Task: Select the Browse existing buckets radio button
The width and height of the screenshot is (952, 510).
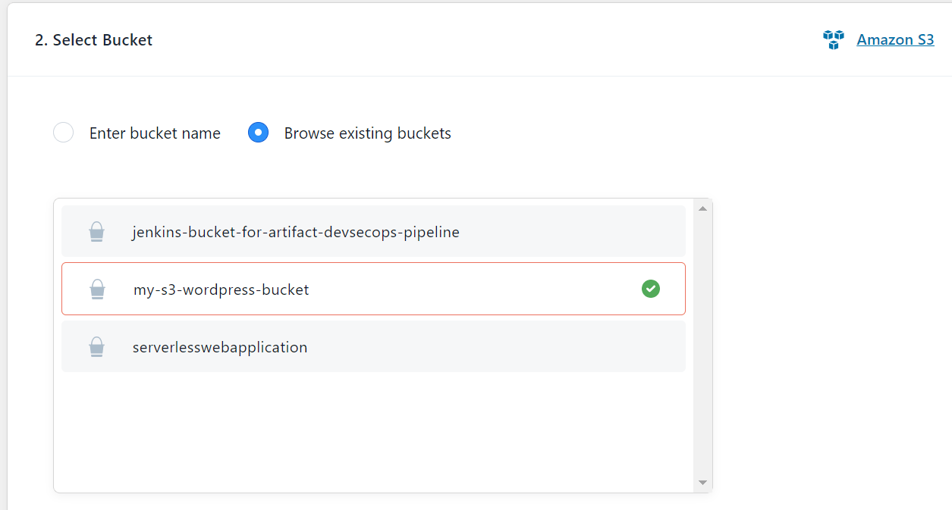Action: tap(258, 132)
